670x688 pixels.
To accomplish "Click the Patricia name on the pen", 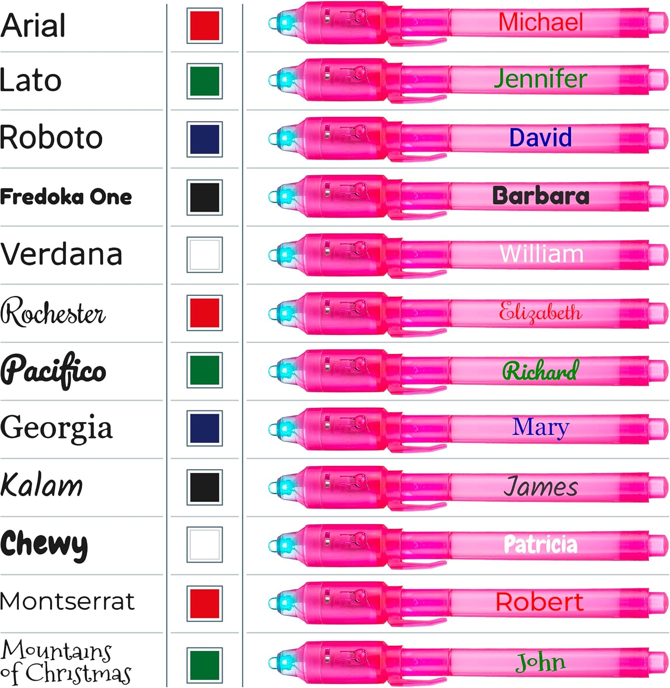I will coord(540,544).
